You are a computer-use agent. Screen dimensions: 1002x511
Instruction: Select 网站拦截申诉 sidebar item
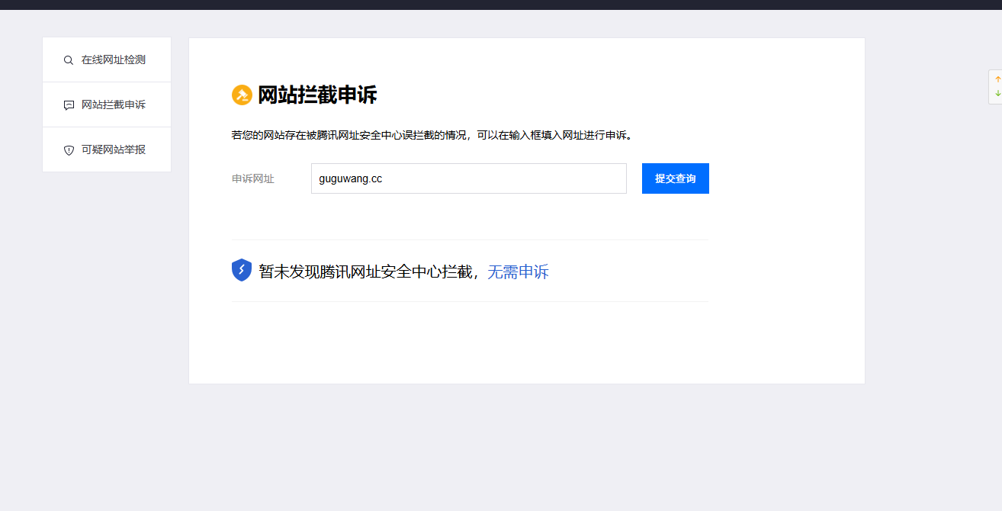pyautogui.click(x=107, y=104)
